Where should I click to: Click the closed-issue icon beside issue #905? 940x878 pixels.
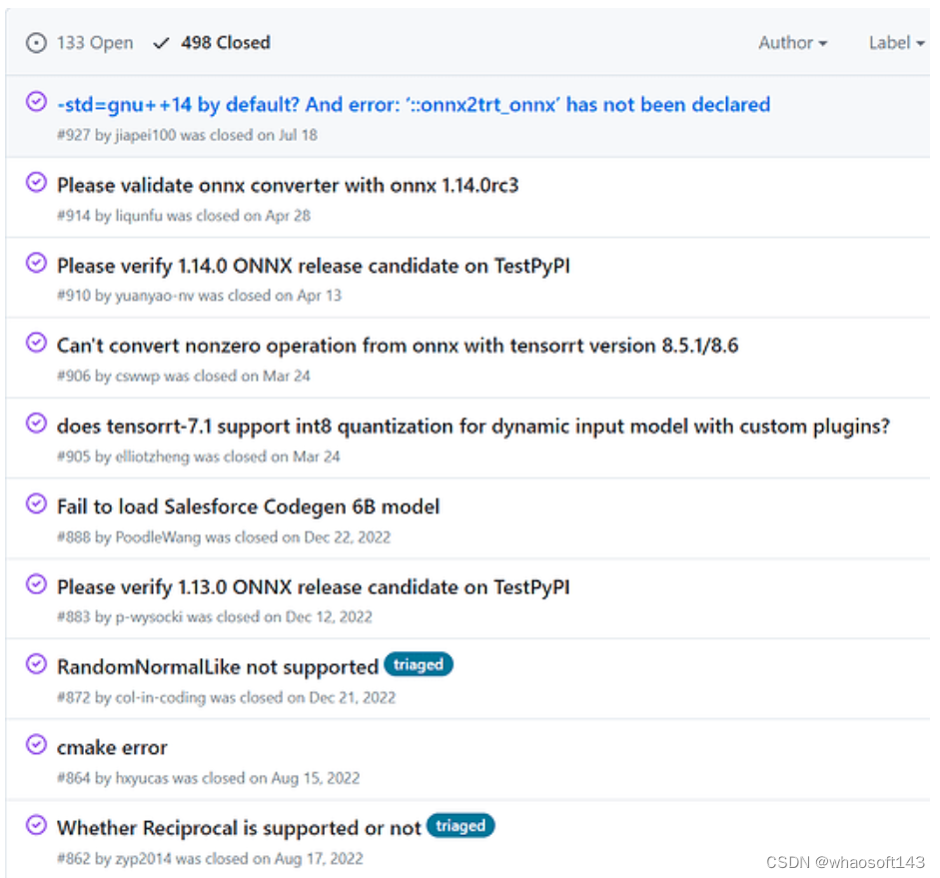tap(36, 424)
